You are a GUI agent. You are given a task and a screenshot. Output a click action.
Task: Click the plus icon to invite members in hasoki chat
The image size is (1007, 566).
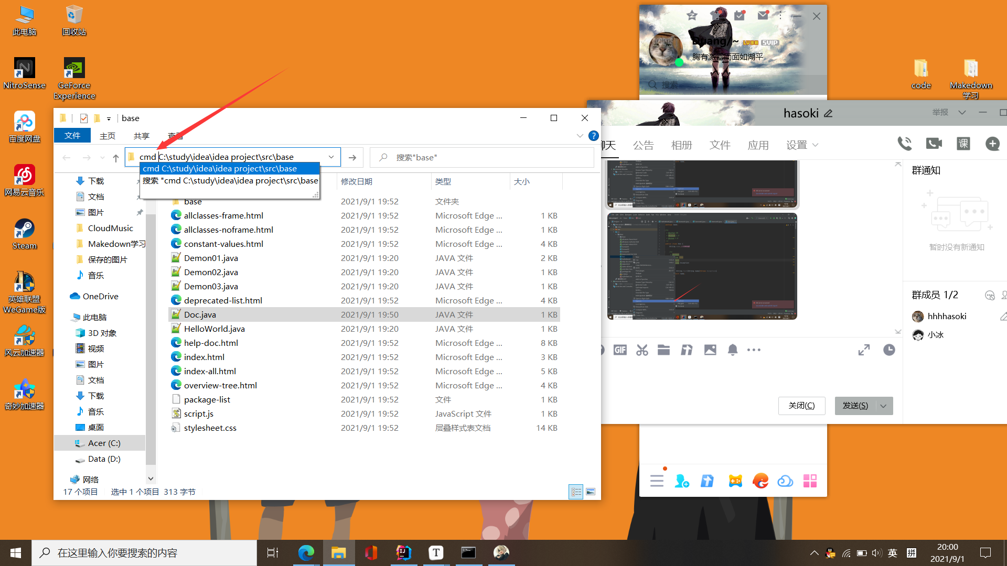(992, 144)
